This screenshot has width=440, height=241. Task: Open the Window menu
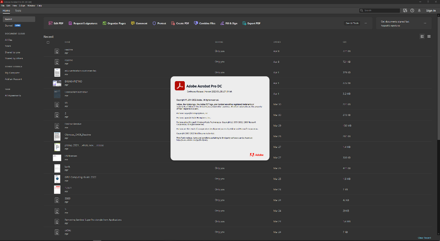[31, 6]
